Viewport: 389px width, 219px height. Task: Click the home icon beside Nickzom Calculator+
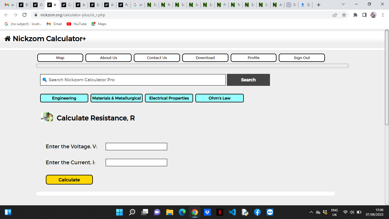point(8,39)
